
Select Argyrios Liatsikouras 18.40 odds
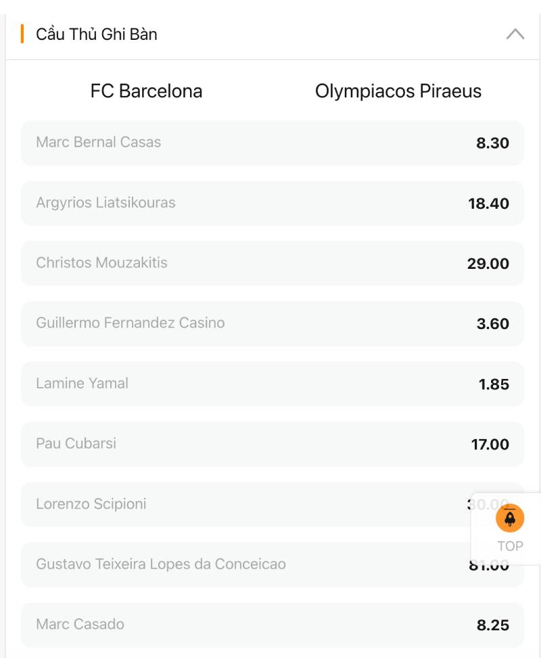(x=272, y=203)
